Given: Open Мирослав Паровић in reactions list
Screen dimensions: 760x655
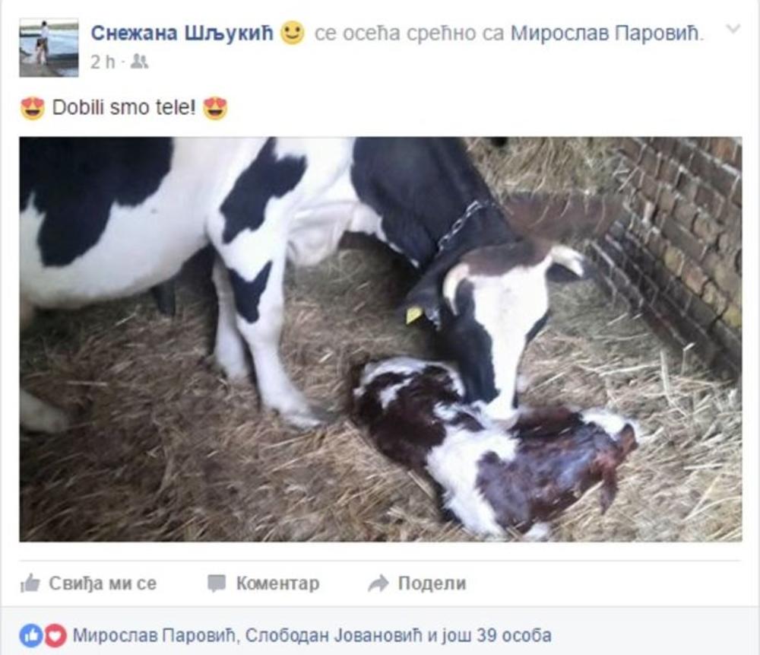Looking at the screenshot, I should pyautogui.click(x=154, y=635).
